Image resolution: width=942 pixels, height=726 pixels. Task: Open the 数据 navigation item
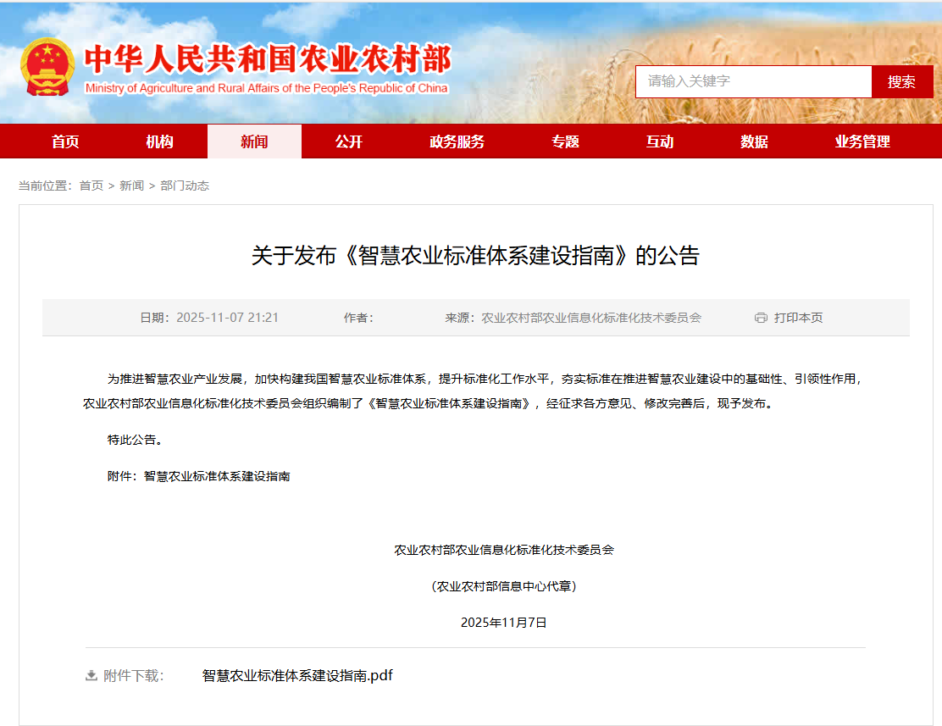[x=754, y=141]
